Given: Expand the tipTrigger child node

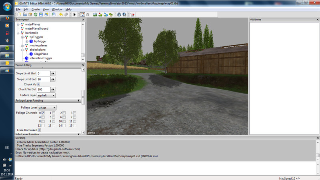Looking at the screenshot, I should (x=27, y=42).
